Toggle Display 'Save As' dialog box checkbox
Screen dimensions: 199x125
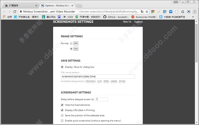(x=62, y=67)
